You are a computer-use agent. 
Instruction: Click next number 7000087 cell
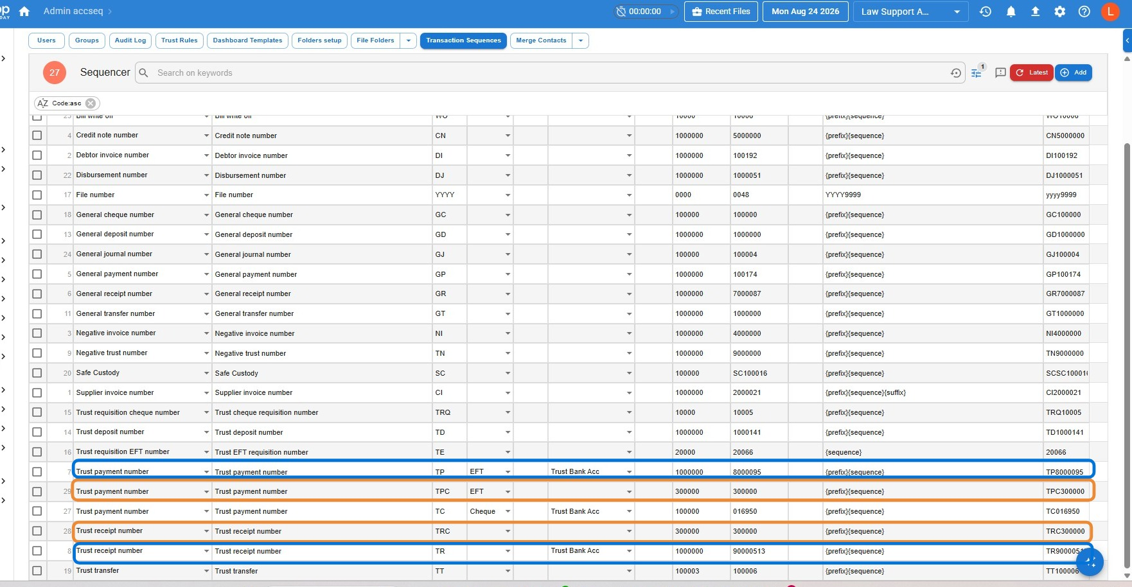click(759, 293)
